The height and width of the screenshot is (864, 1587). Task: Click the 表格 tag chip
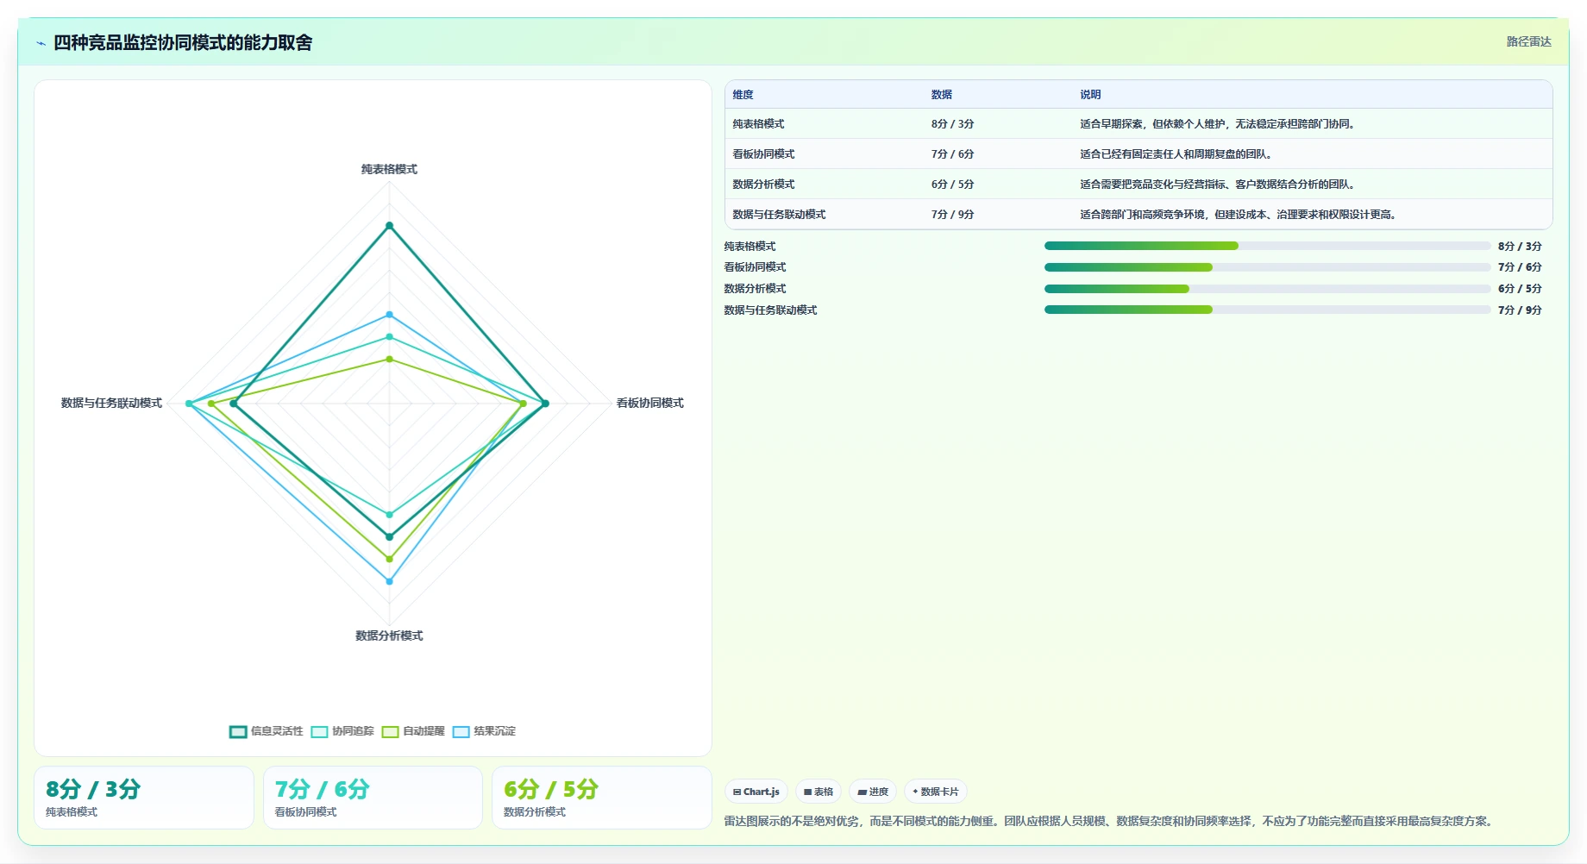(x=819, y=792)
